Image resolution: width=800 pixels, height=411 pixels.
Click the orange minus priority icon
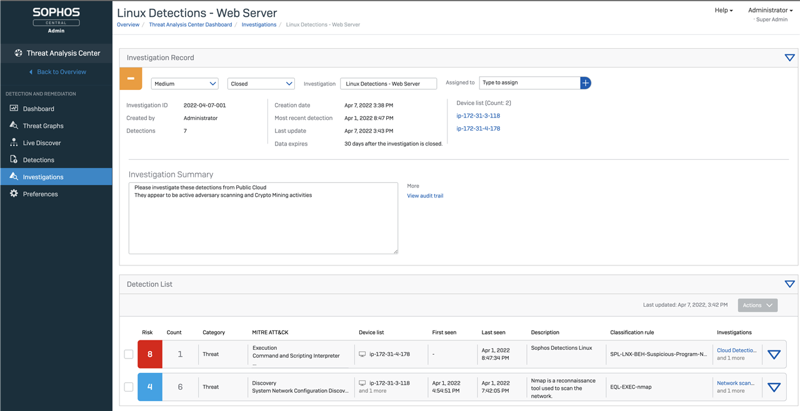(131, 79)
